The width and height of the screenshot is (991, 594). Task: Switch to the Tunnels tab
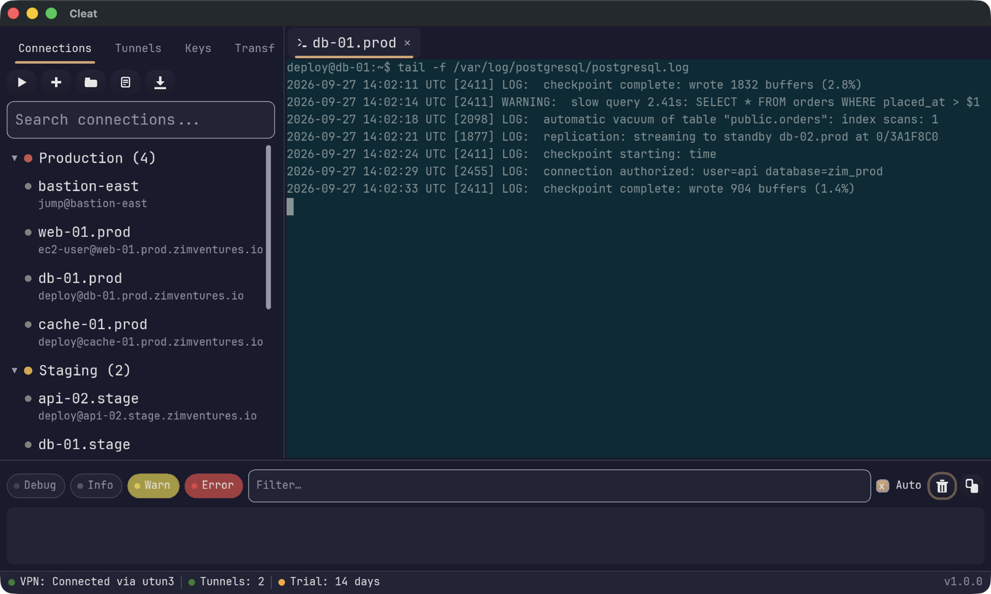138,48
